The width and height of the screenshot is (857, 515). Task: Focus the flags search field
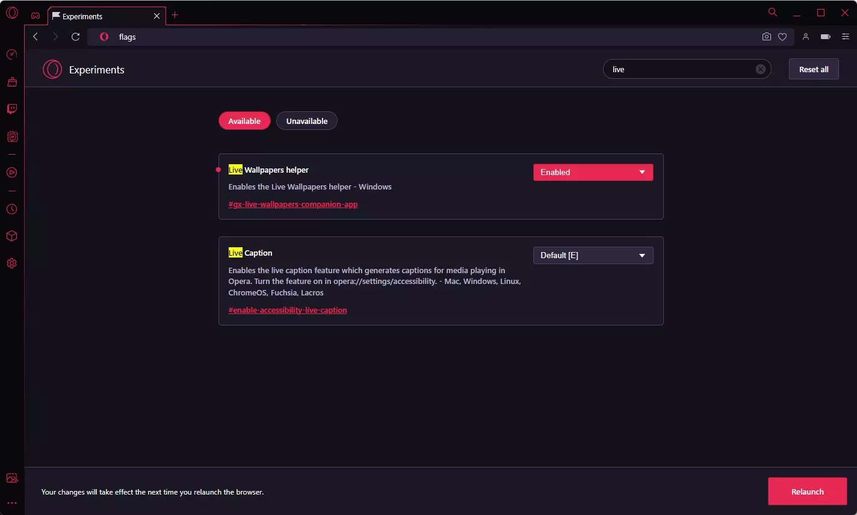[x=687, y=69]
